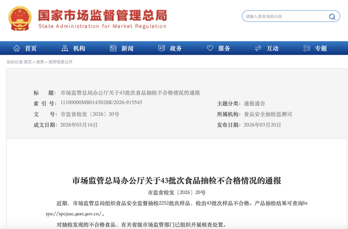Click the 成文日期 field label
The width and height of the screenshot is (348, 229).
44,125
